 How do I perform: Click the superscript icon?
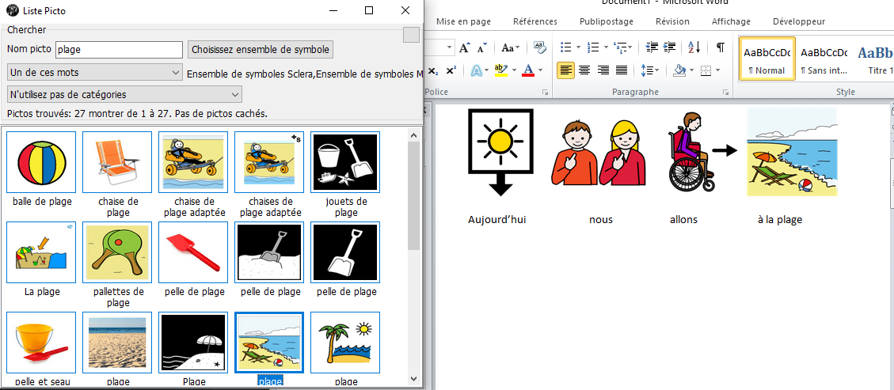point(451,70)
